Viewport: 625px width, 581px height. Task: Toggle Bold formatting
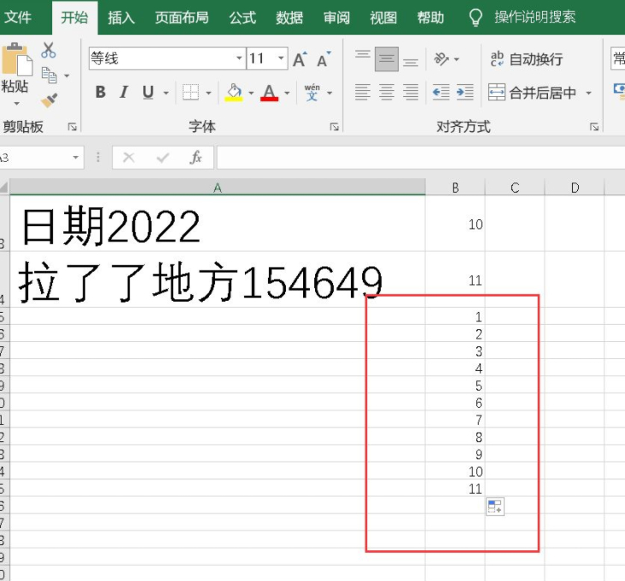pyautogui.click(x=100, y=93)
